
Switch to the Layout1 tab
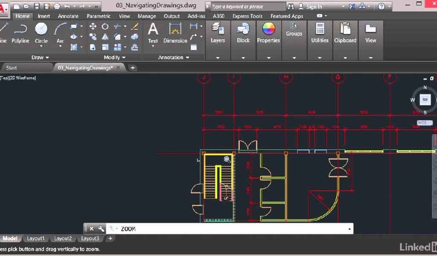[x=35, y=239]
